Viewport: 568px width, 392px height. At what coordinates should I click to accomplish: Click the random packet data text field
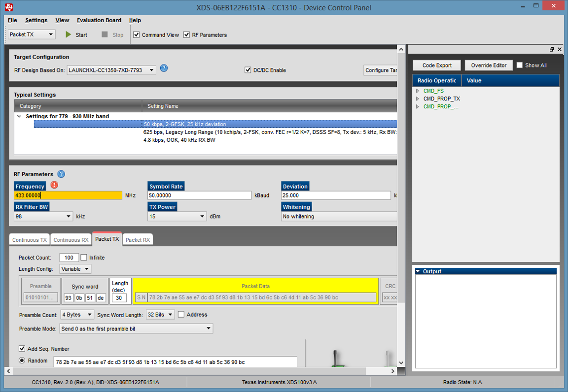coord(176,361)
